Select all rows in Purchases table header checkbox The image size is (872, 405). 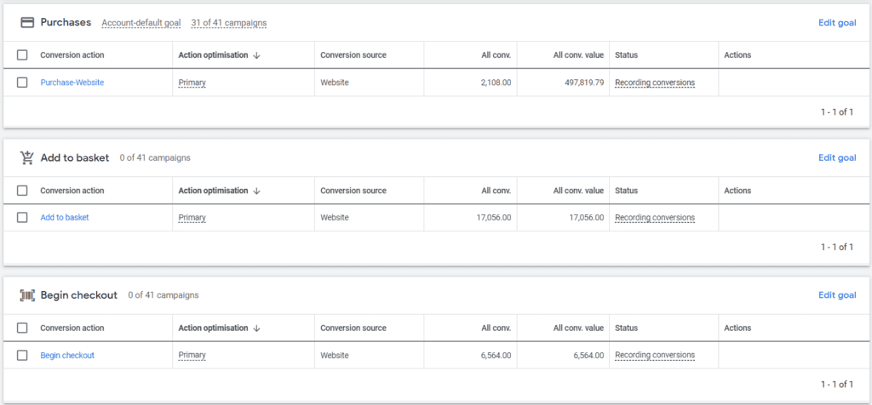[x=22, y=55]
